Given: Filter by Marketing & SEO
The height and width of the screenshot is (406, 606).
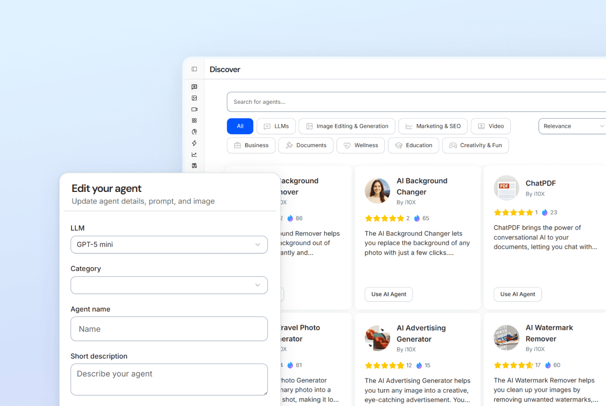Looking at the screenshot, I should [x=433, y=126].
